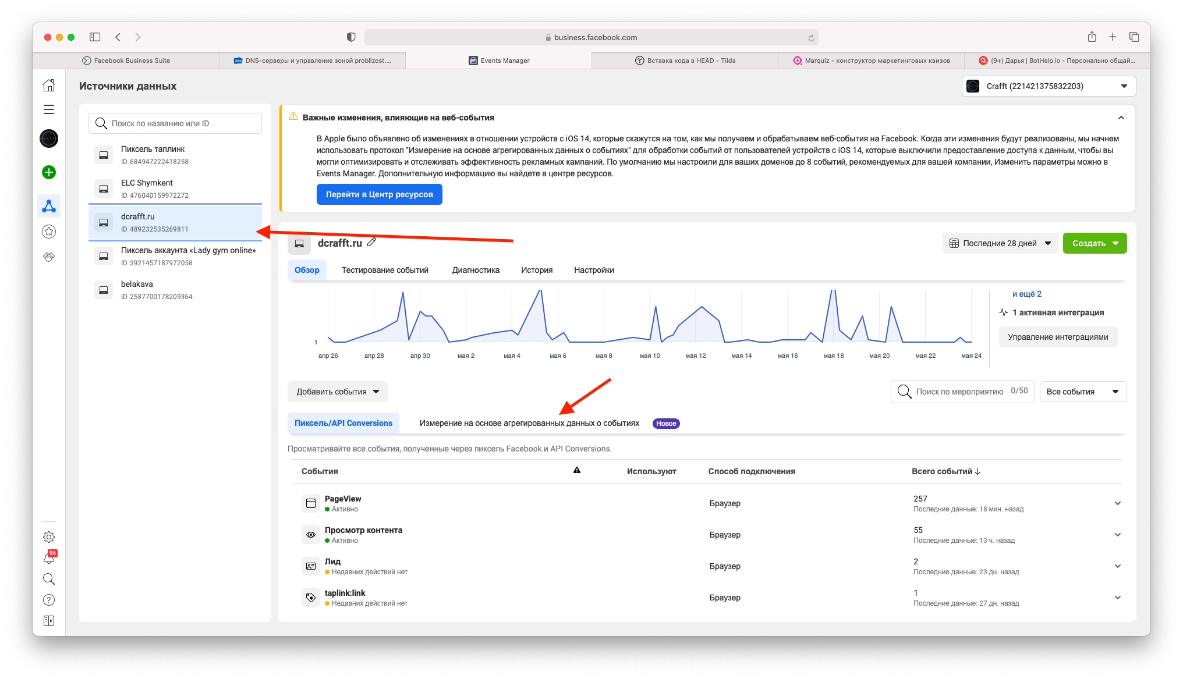
Task: Select the Data Sources triangle icon
Action: pos(49,206)
